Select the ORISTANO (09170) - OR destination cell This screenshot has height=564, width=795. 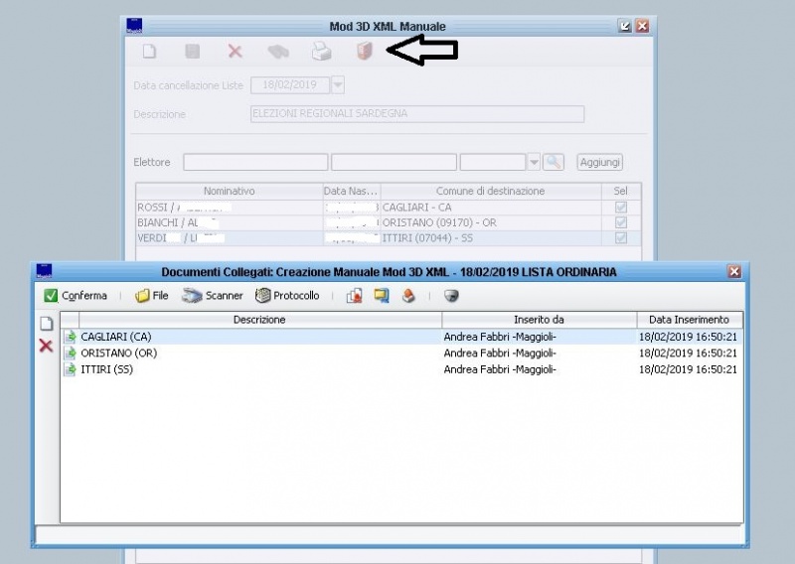(x=491, y=222)
